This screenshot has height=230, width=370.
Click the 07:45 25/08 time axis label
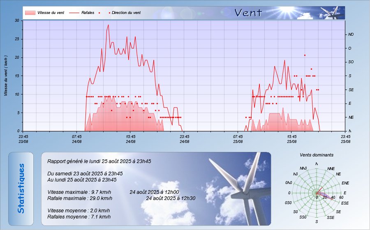click(x=238, y=139)
